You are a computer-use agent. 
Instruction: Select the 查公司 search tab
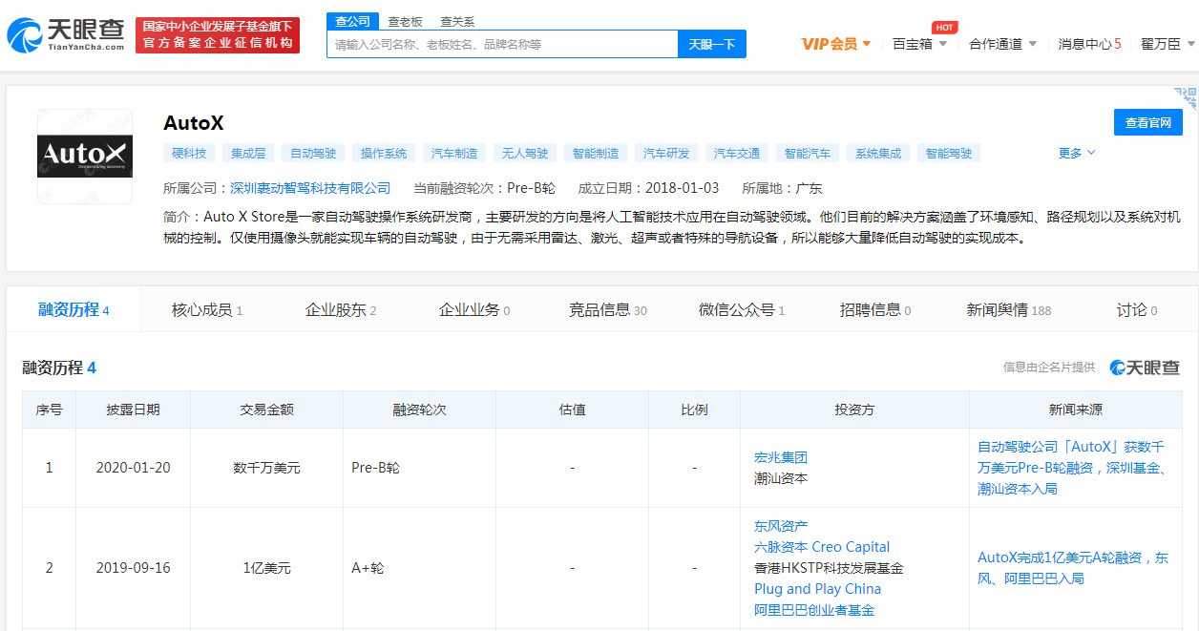[x=353, y=21]
